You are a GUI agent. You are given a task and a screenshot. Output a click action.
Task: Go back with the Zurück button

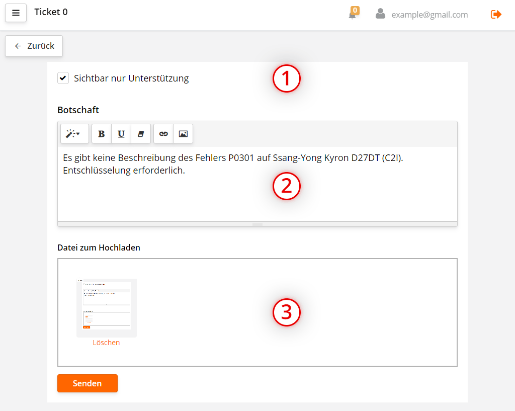34,46
